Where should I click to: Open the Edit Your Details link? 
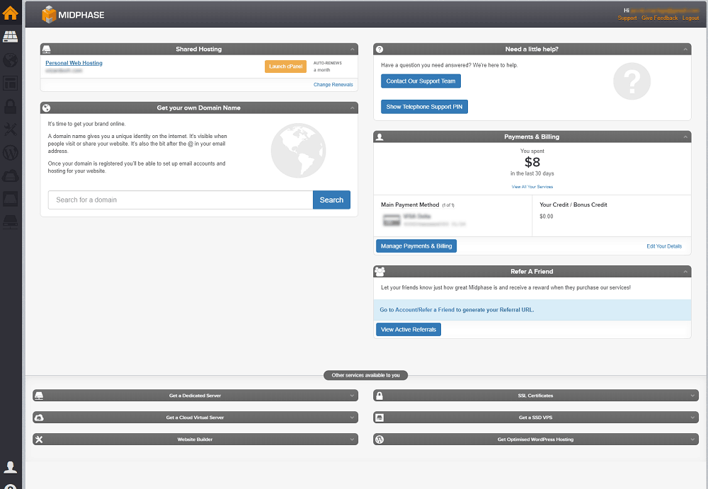[664, 246]
